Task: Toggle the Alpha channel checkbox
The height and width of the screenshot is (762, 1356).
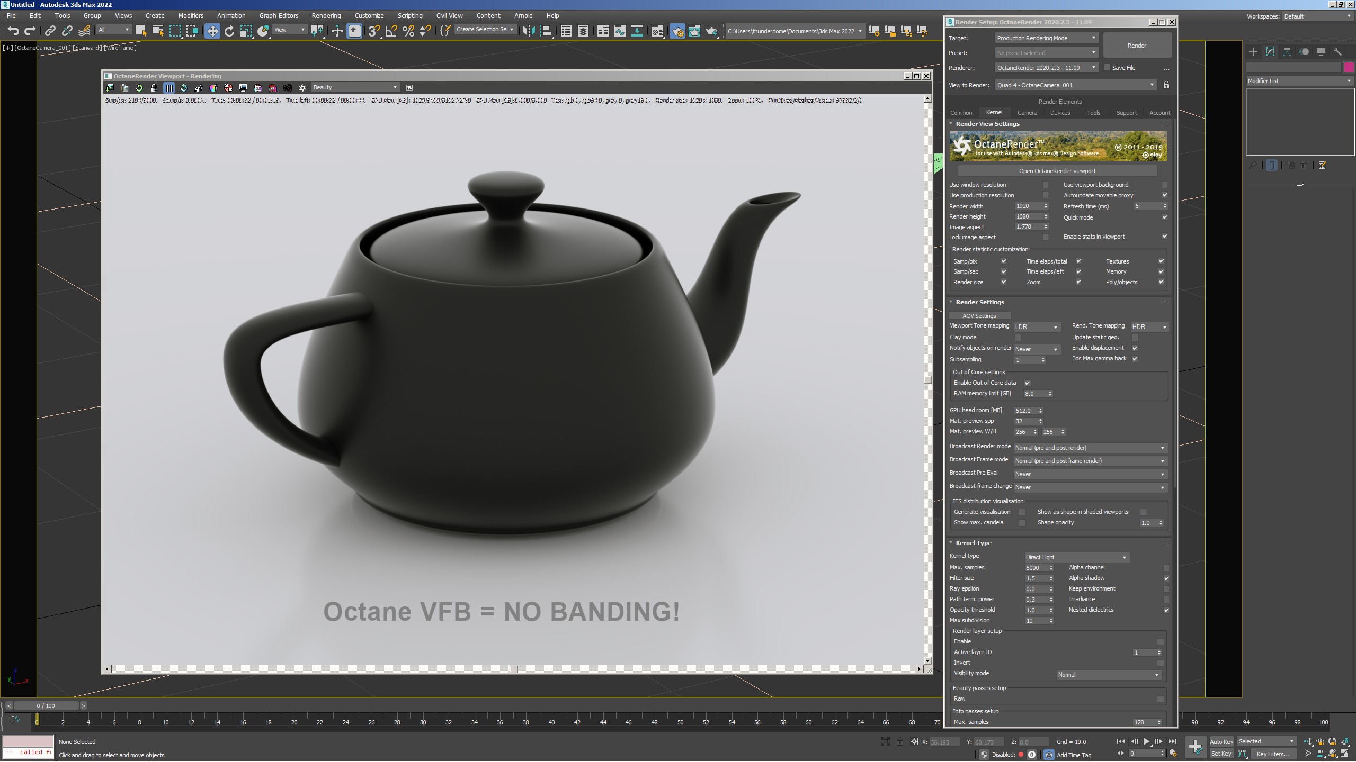Action: [1166, 568]
